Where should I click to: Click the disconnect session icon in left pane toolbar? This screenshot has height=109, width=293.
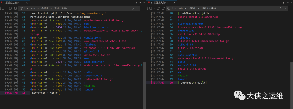coord(11,8)
